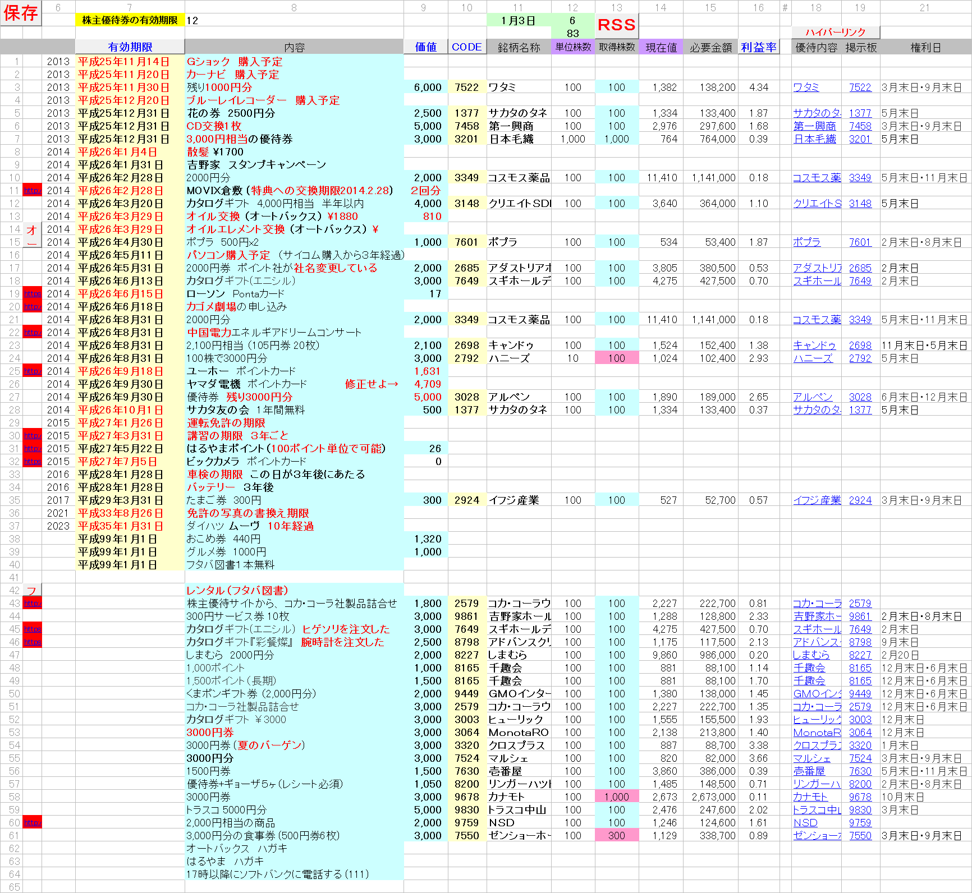This screenshot has height=893, width=972.
Task: Open the カナモト hyperlink in 優待内容 column
Action: point(810,797)
